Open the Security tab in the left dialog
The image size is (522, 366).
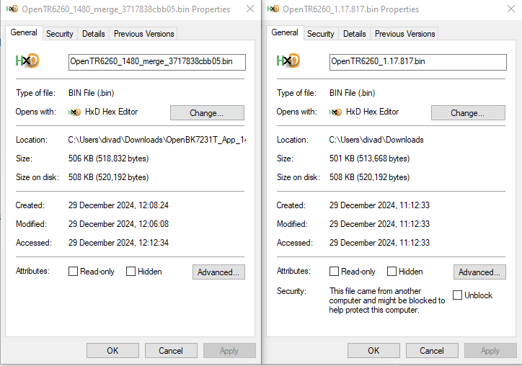(x=60, y=34)
